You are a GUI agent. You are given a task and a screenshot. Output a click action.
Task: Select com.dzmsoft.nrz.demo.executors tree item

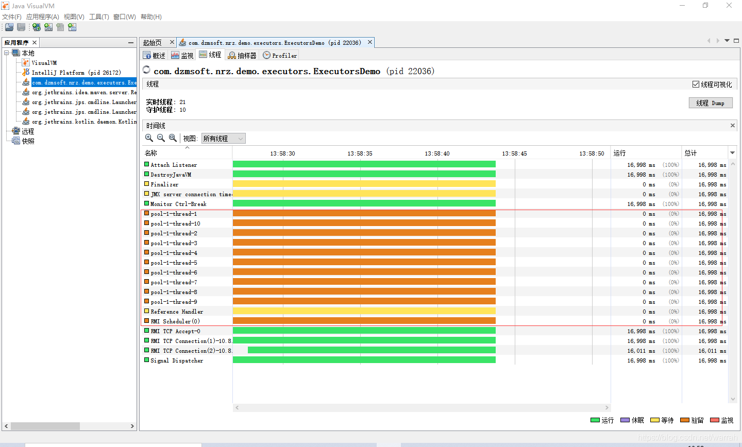point(84,82)
